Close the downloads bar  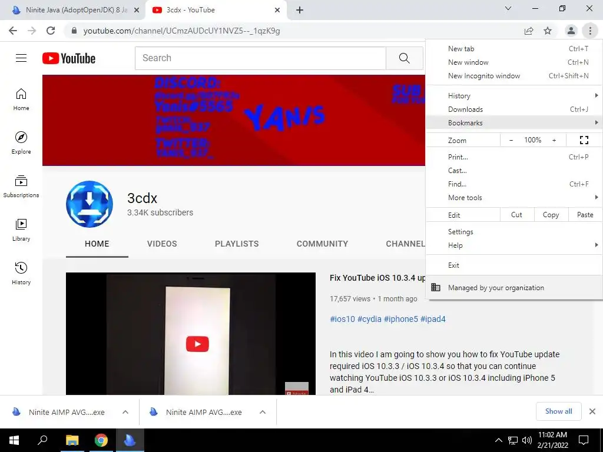592,411
